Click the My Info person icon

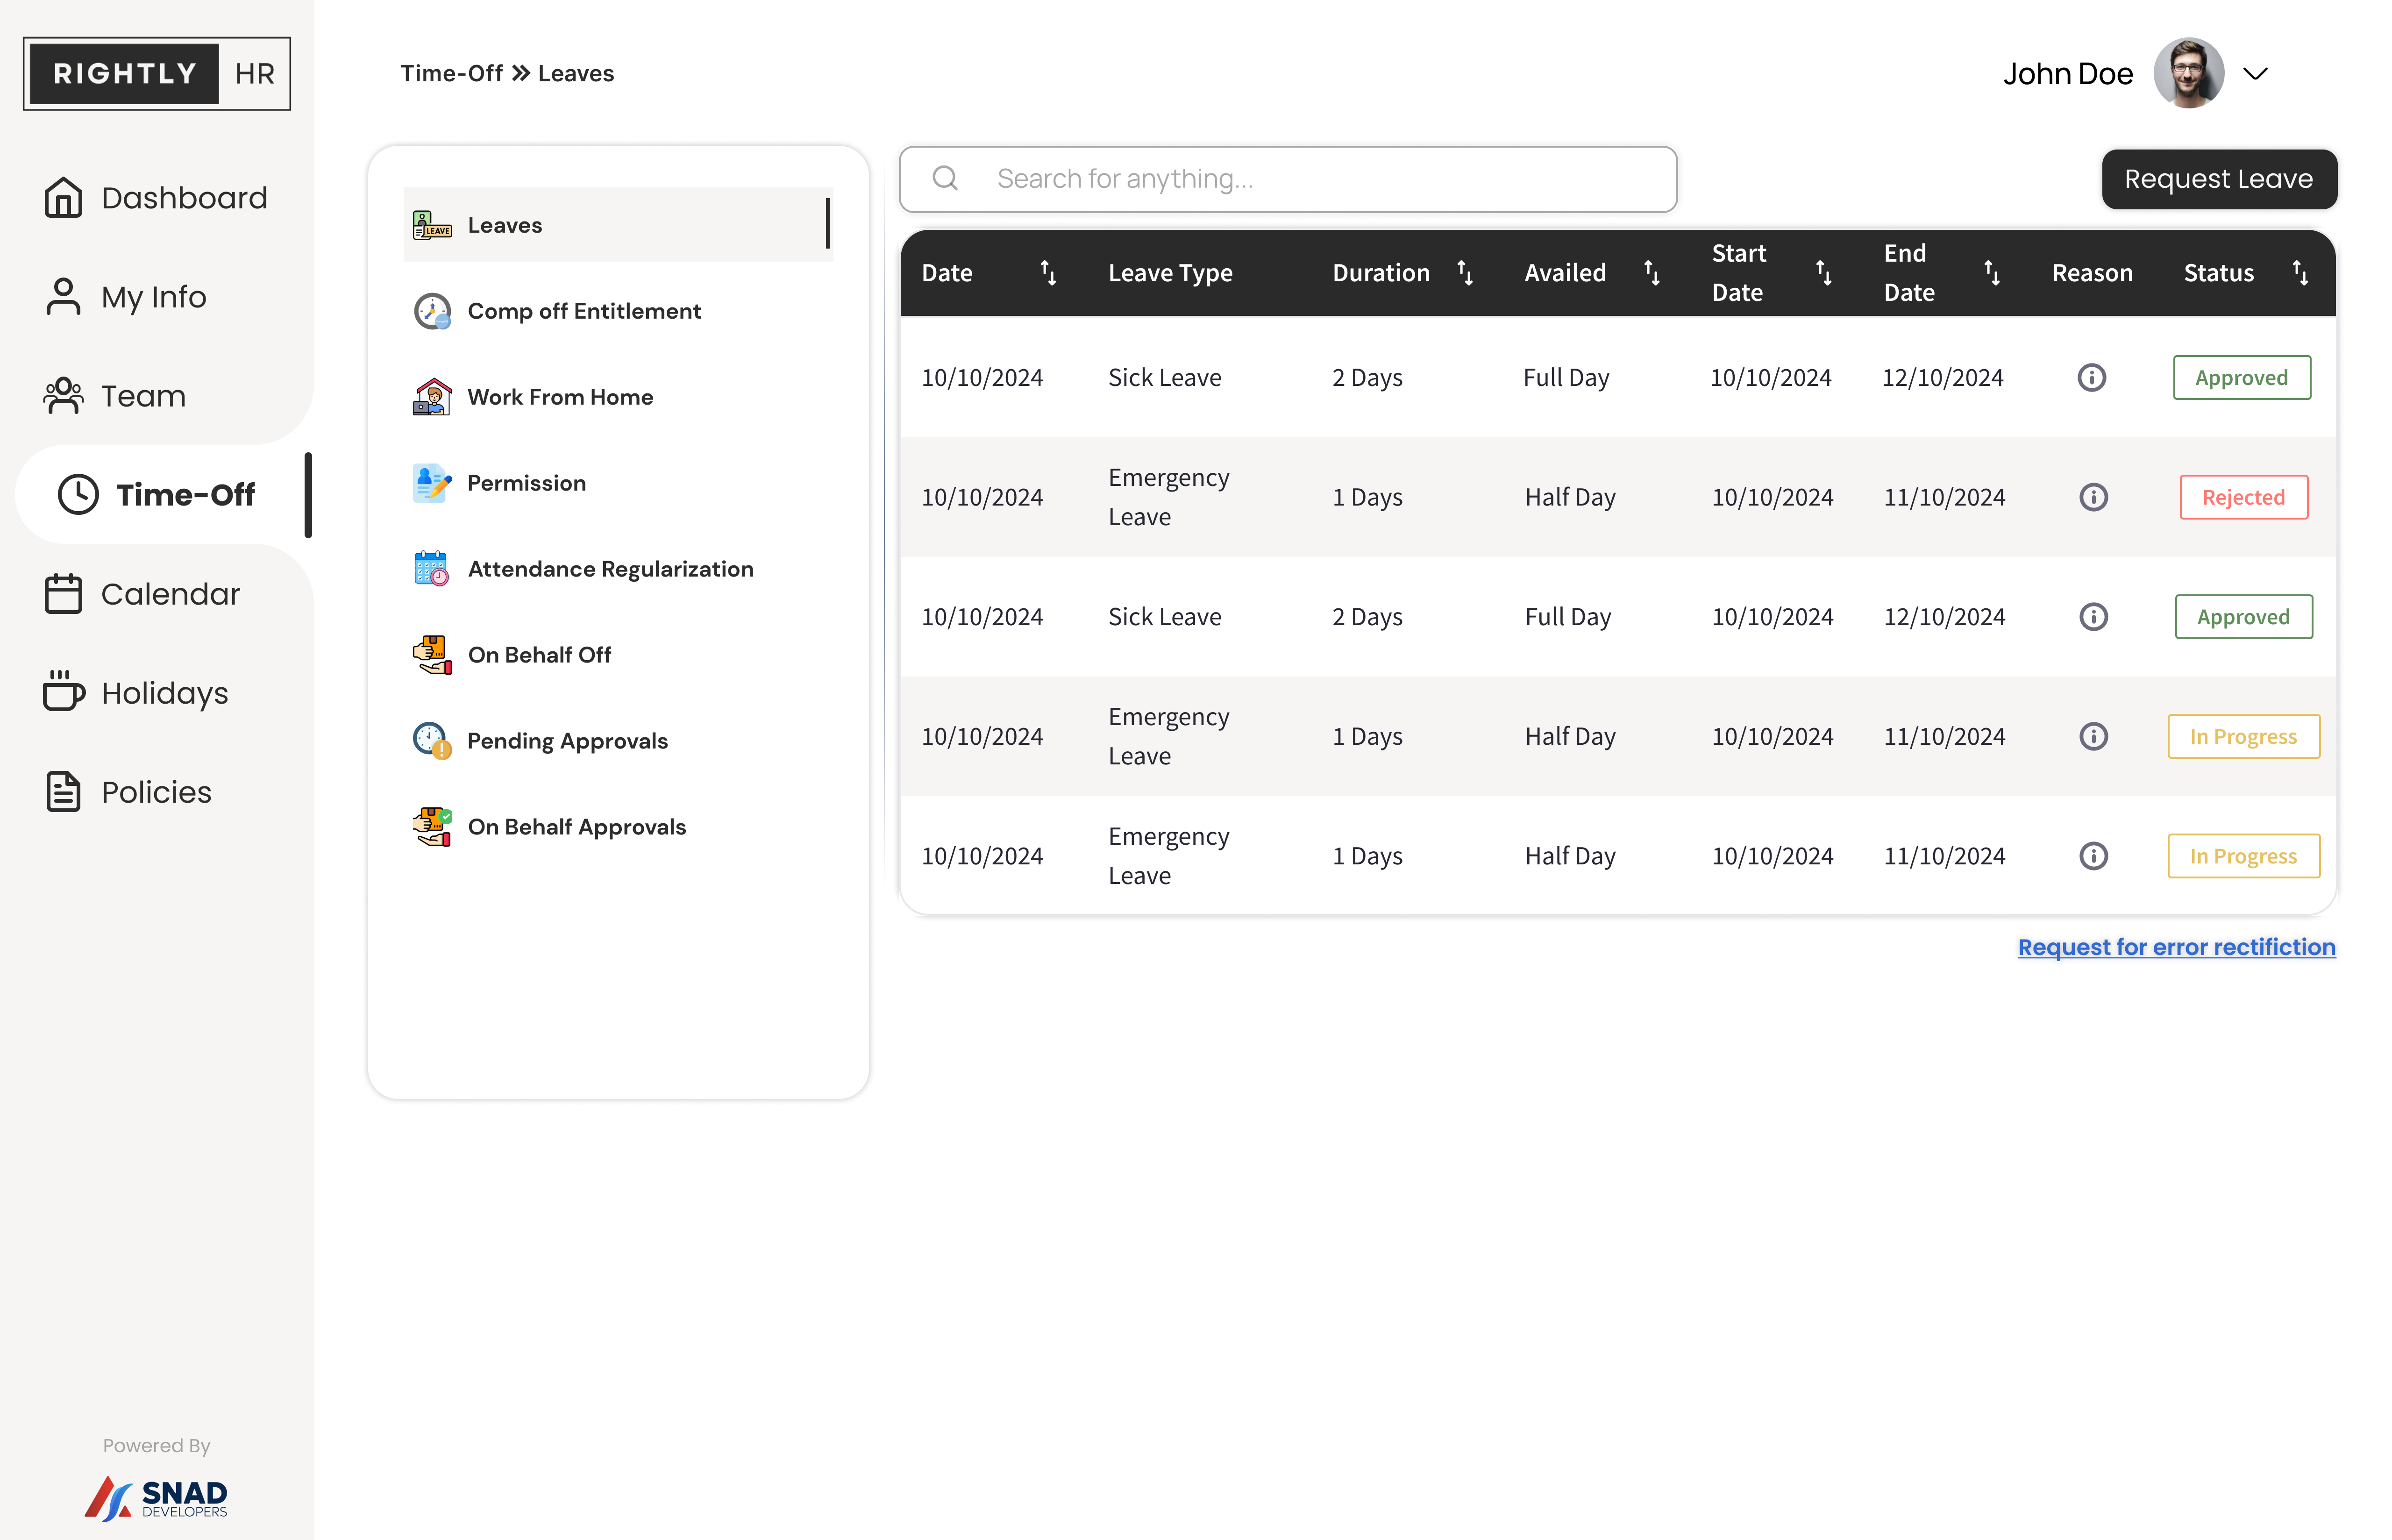pyautogui.click(x=63, y=296)
